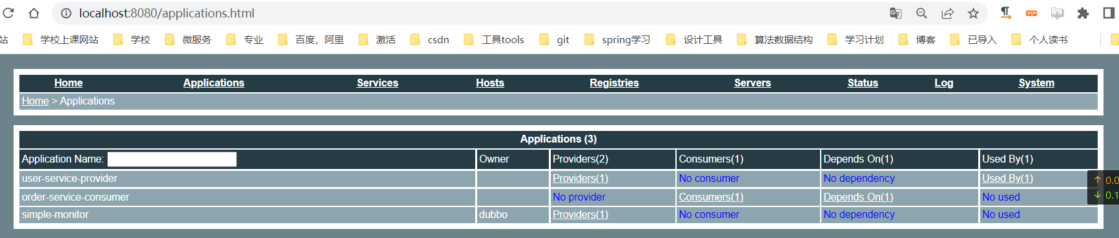
Task: Open Providers(1) for simple-monitor
Action: (x=580, y=214)
